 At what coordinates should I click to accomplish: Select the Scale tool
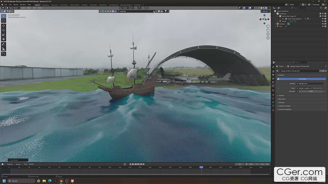(4, 35)
